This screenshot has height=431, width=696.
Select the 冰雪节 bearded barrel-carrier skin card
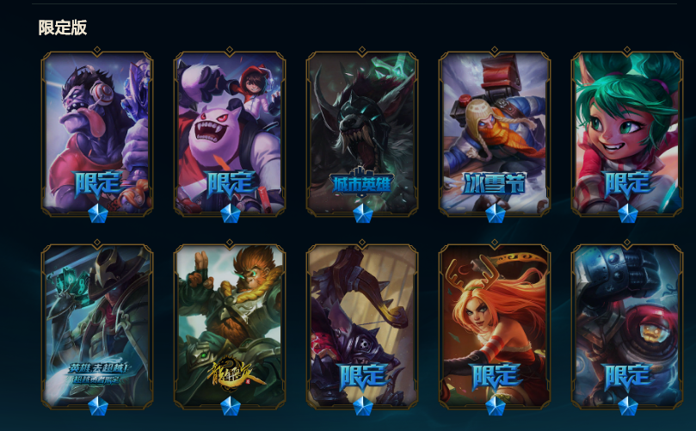[495, 133]
